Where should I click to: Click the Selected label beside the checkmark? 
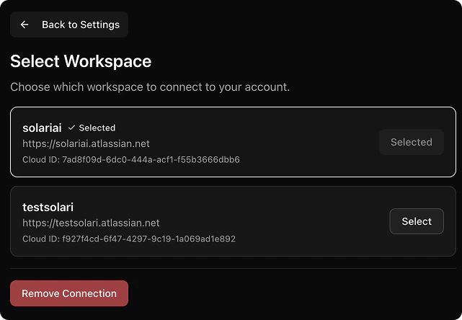97,128
